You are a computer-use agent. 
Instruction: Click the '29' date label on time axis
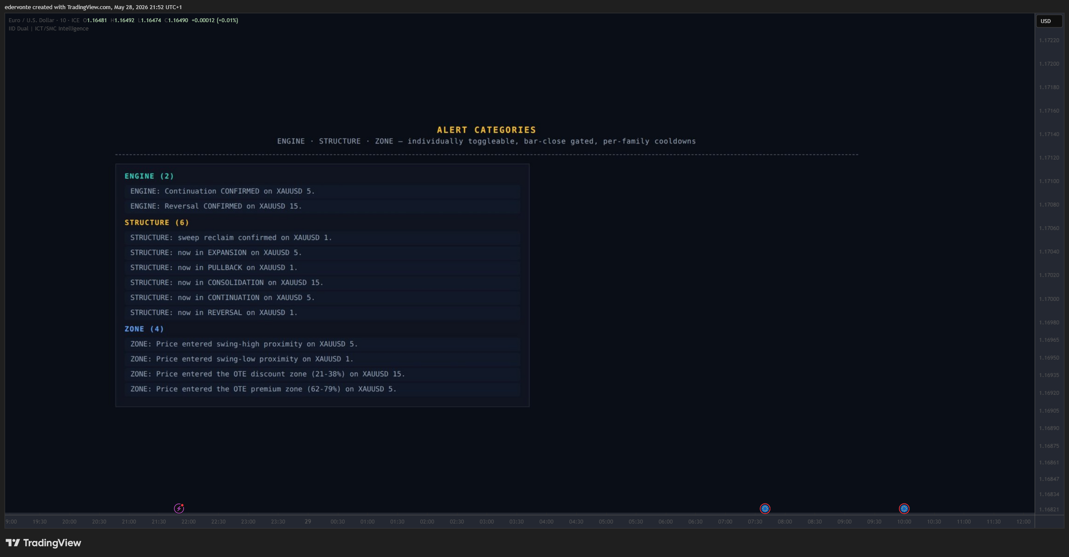click(x=308, y=522)
